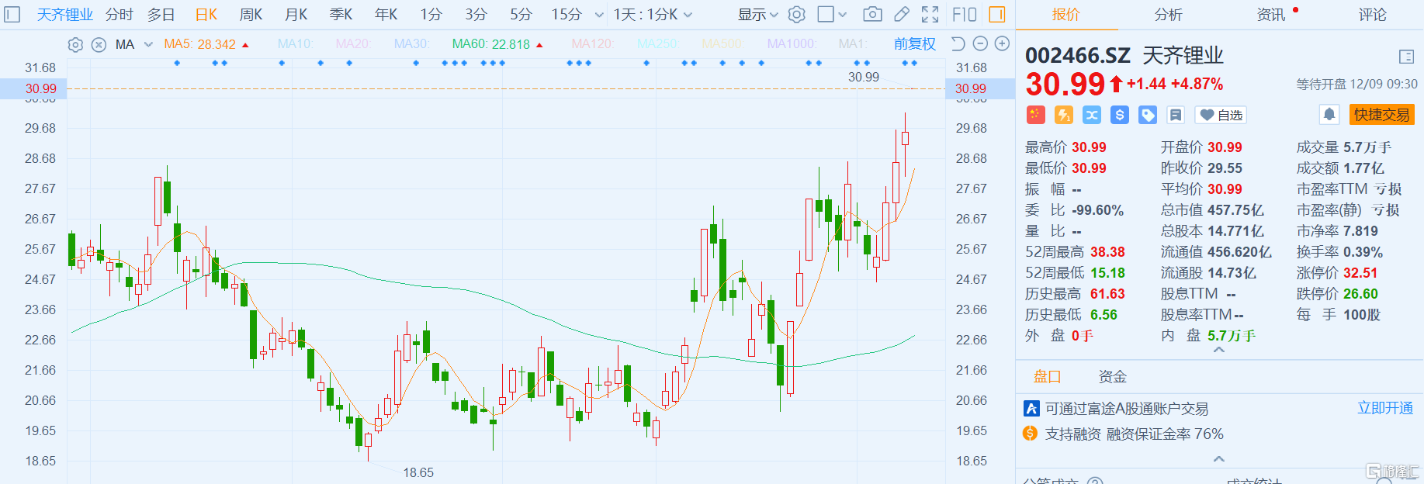Select the 1分 one-minute chart
1424x484 pixels.
click(431, 15)
